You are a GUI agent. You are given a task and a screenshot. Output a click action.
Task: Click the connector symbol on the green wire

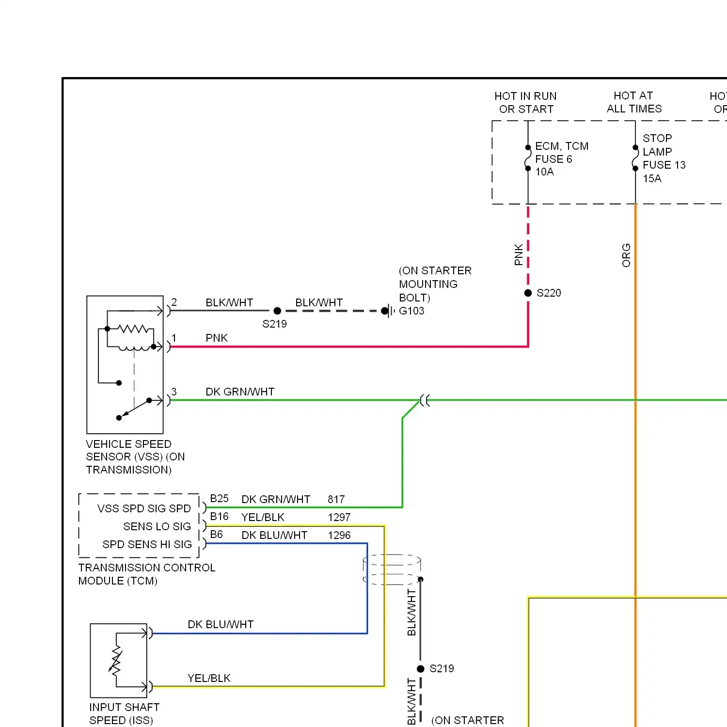(x=425, y=400)
